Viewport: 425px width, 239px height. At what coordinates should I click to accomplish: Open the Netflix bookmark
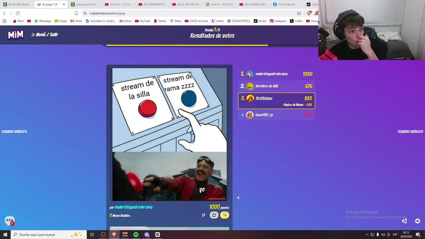coord(160,21)
